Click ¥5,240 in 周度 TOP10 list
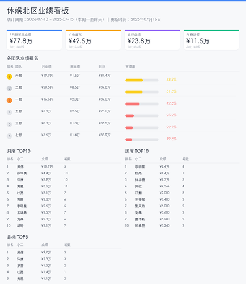 (165, 225)
